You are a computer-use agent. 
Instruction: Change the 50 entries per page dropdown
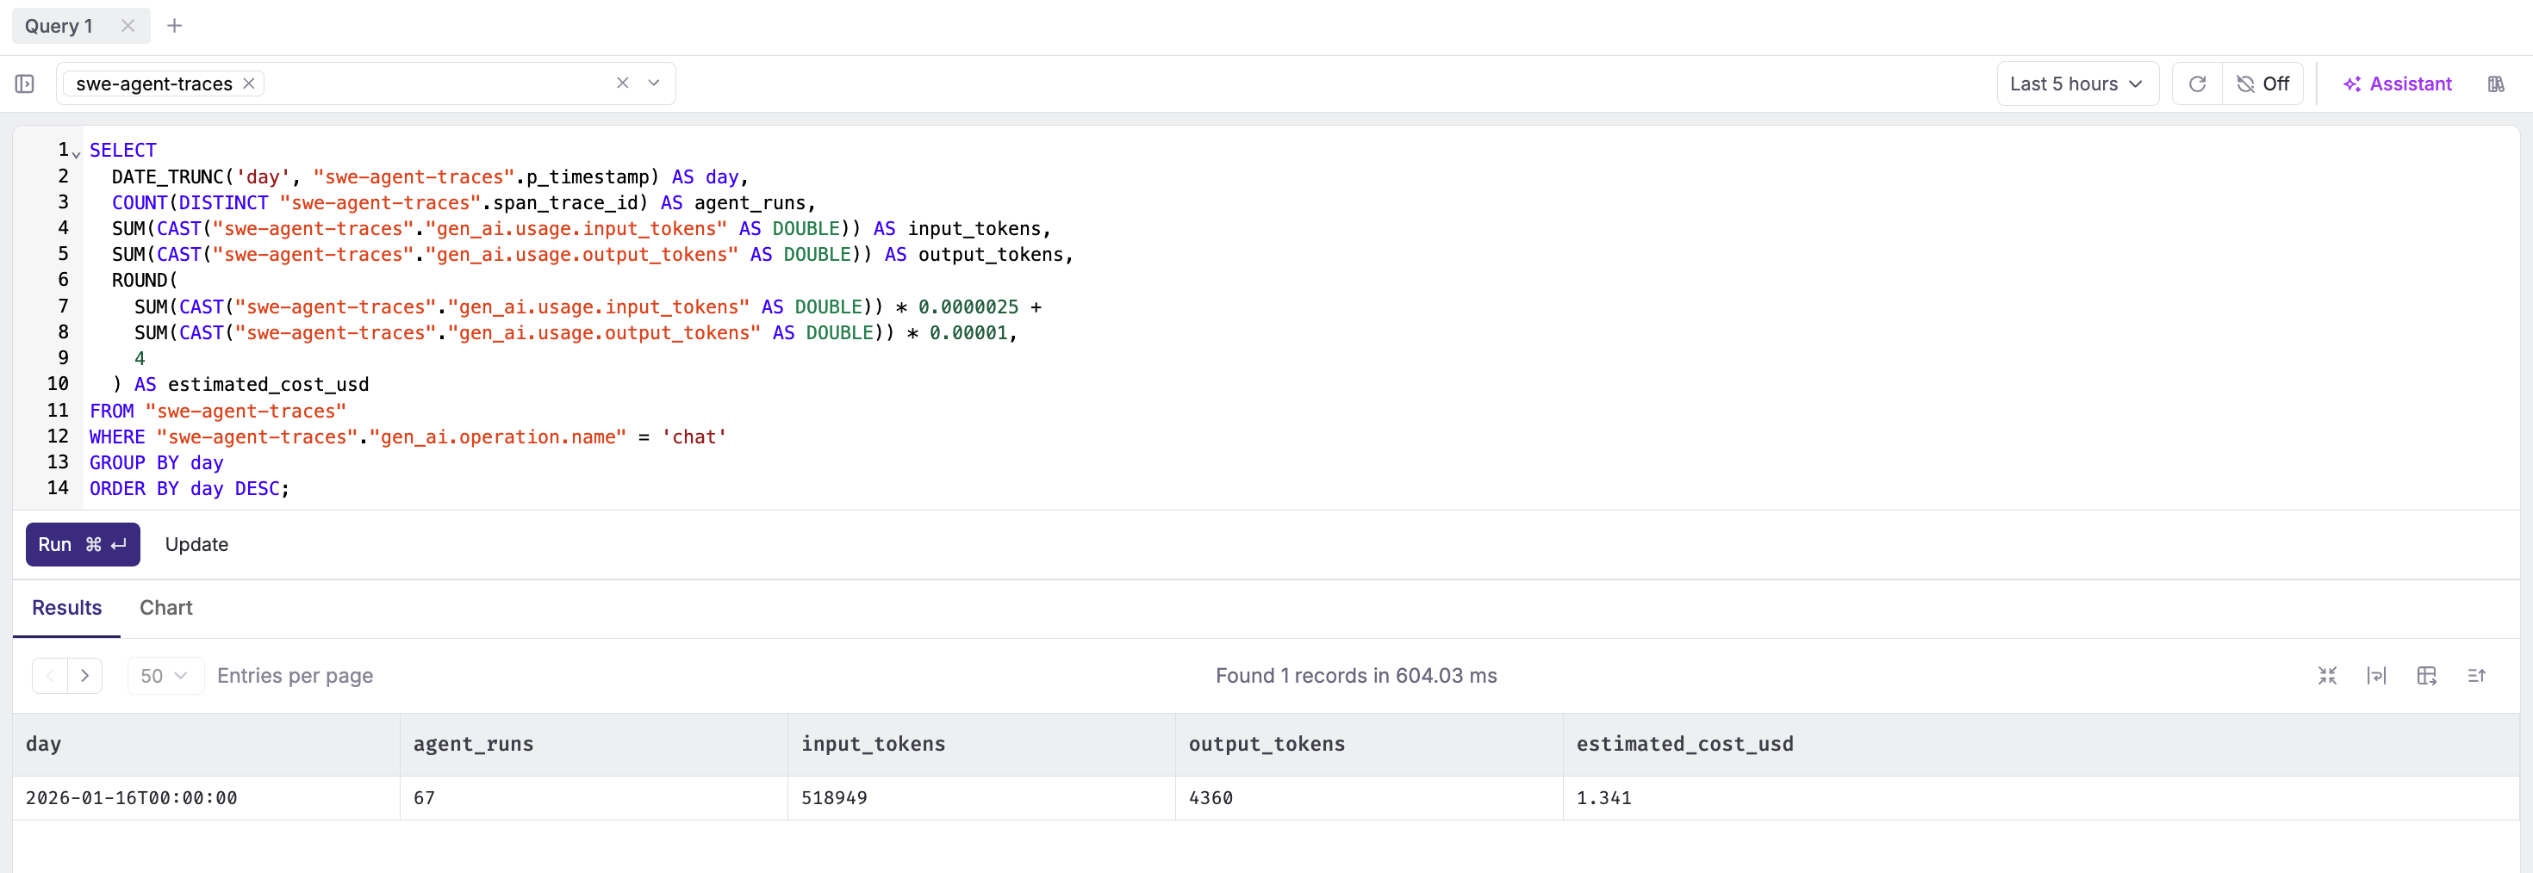coord(165,675)
